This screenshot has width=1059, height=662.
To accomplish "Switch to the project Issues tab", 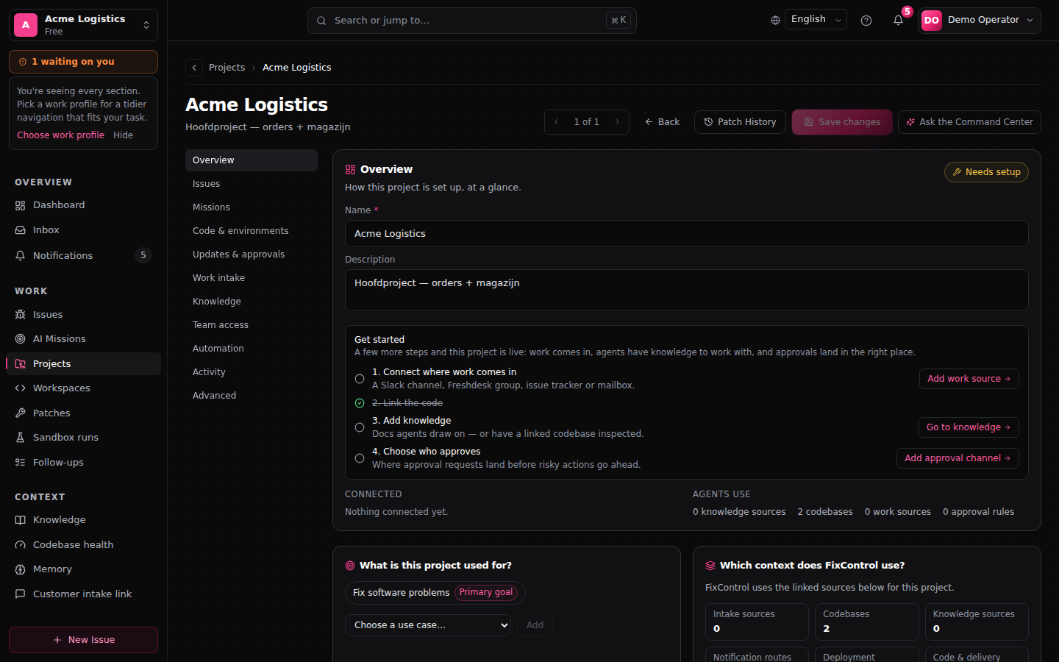I will click(252, 184).
